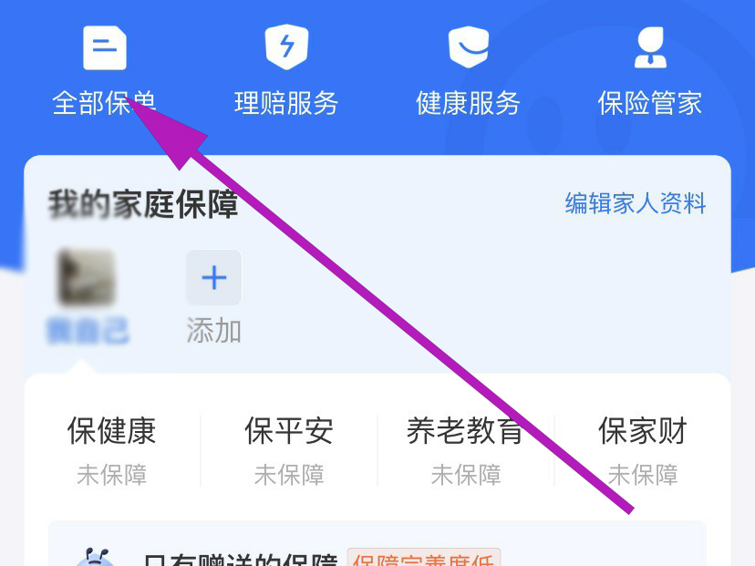Click the 我的家庭保障 heading
Image resolution: width=755 pixels, height=566 pixels.
(x=143, y=204)
